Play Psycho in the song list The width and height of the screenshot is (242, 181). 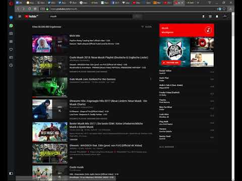[187, 101]
